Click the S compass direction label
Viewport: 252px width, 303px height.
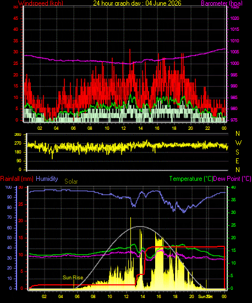tap(237, 152)
